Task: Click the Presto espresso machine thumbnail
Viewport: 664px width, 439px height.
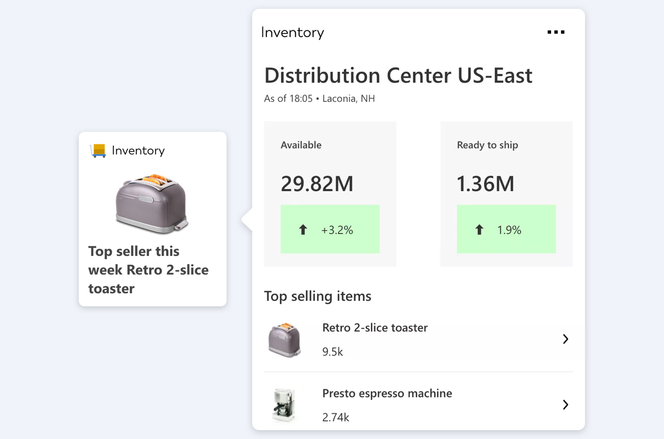Action: [x=284, y=404]
